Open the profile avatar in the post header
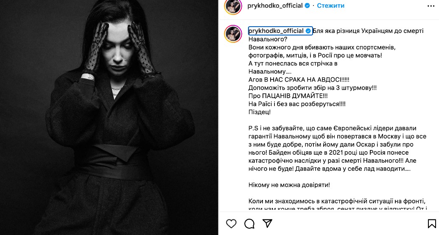The width and height of the screenshot is (439, 235). click(233, 6)
